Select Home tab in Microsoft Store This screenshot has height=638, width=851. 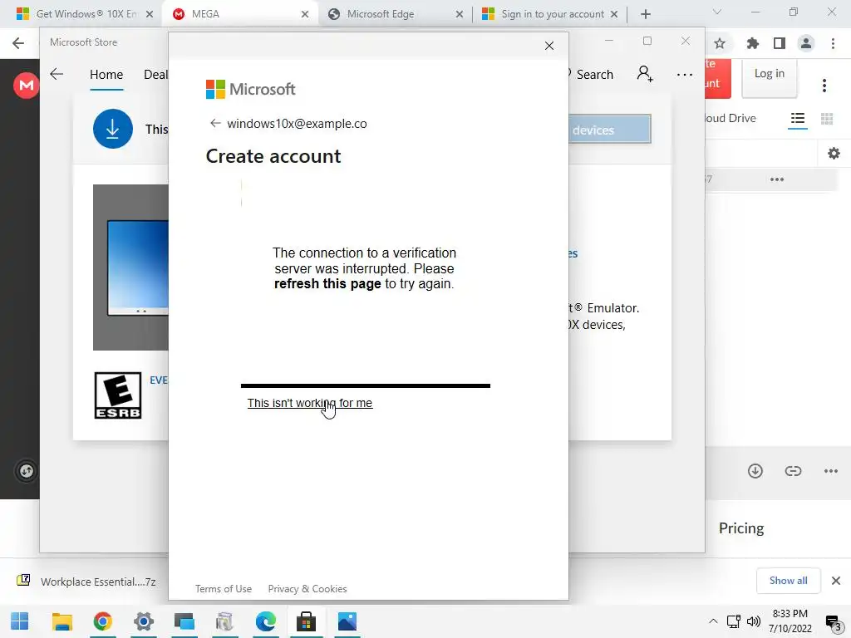pyautogui.click(x=106, y=74)
